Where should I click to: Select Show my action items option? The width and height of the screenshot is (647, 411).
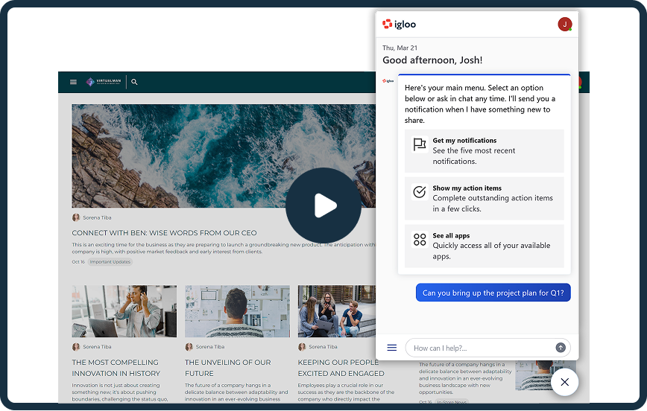coord(485,199)
